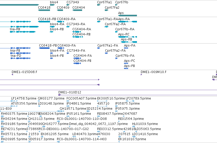Click the 495710 feature
This screenshot has height=143, width=217.
tap(103, 106)
